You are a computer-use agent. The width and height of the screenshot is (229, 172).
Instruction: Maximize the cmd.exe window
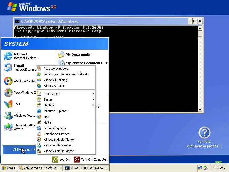point(195,21)
